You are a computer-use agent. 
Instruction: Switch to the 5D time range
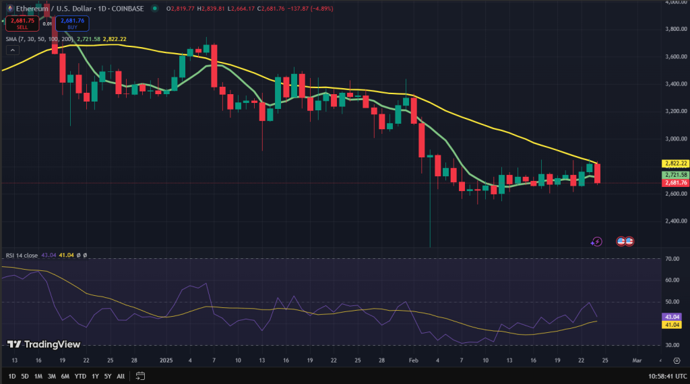25,376
